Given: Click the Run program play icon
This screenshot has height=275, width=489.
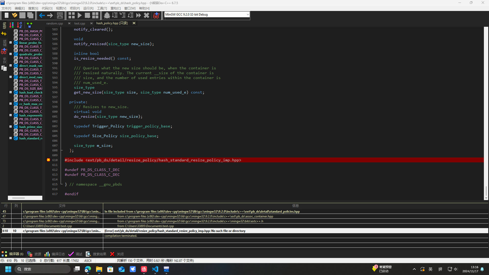Looking at the screenshot, I should point(80,15).
